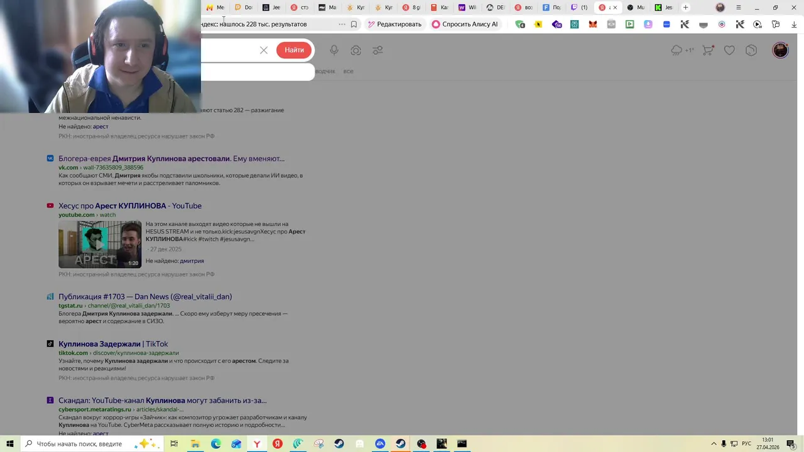Click the YouTube video thumbnail with АРЕСТ
The width and height of the screenshot is (804, 452).
pyautogui.click(x=100, y=244)
